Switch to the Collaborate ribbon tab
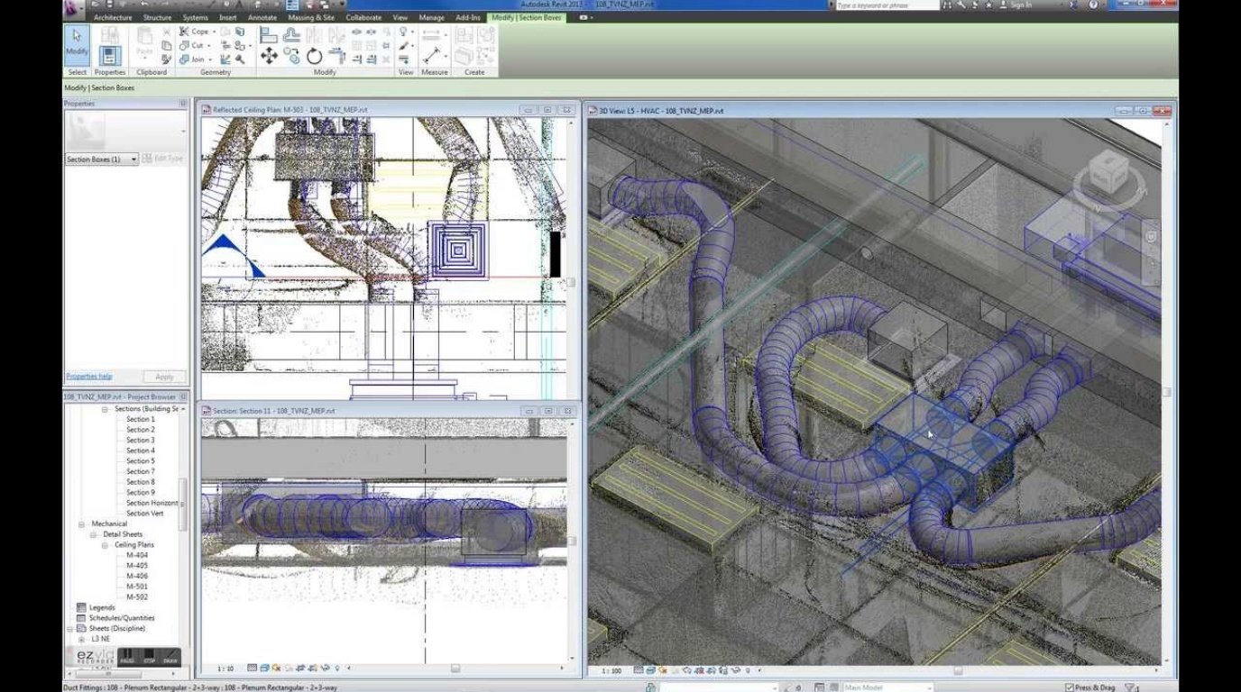This screenshot has width=1241, height=692. [x=363, y=17]
